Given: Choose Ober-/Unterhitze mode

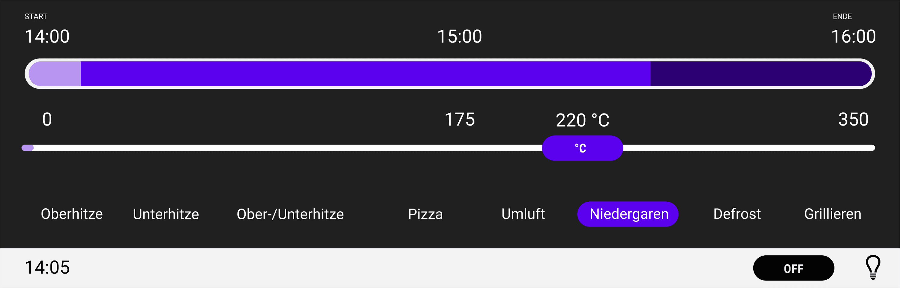Looking at the screenshot, I should (290, 214).
